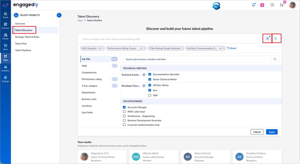This screenshot has width=300, height=164.
Task: Open the Apps grid icon
Action: [5, 58]
